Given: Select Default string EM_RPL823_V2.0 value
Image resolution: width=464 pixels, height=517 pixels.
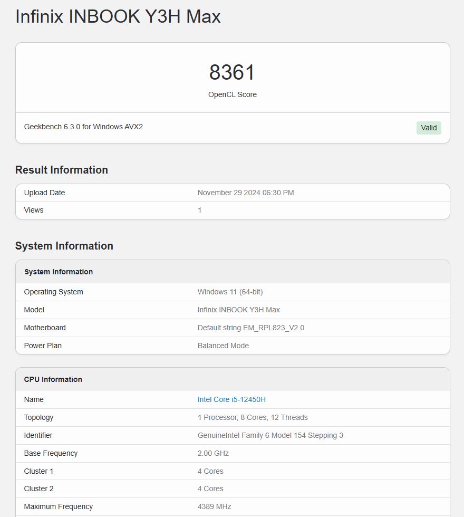Looking at the screenshot, I should (251, 328).
